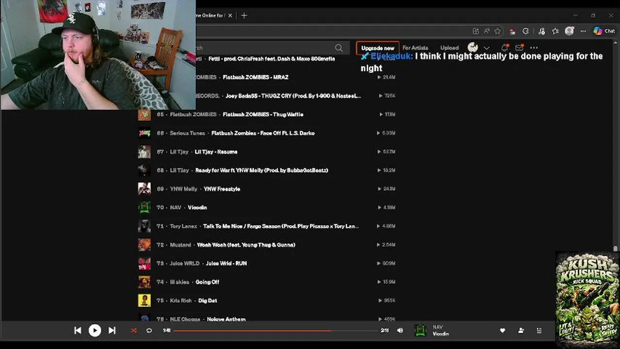Open Edge Read aloud icon
The height and width of the screenshot is (349, 620).
487,31
